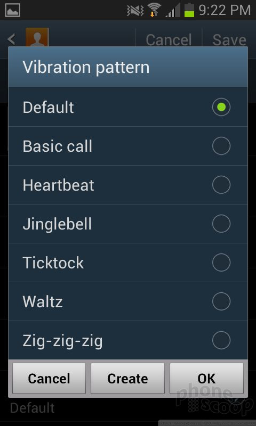The image size is (256, 426).
Task: Tap the gallery notification icon in status bar
Action: (12, 10)
